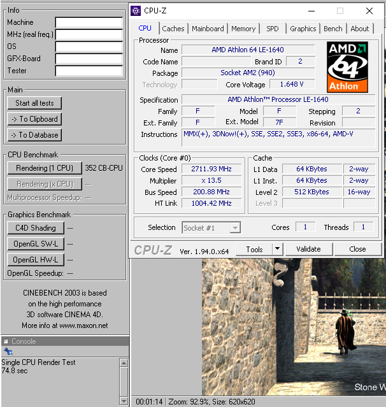386x407 pixels.
Task: Switch to the Caches tab
Action: point(173,29)
